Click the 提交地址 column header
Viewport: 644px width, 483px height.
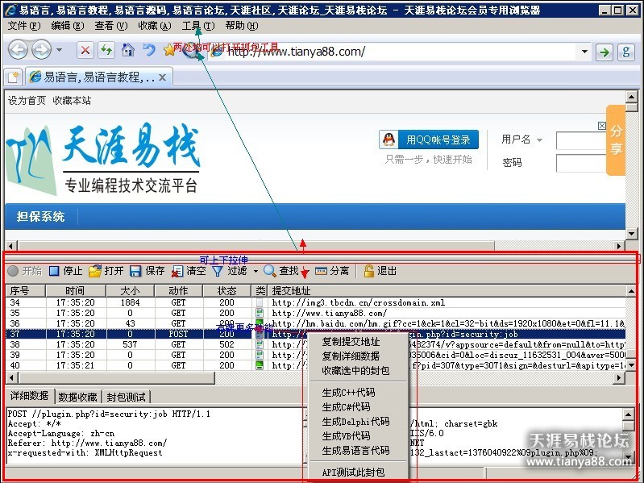(447, 291)
